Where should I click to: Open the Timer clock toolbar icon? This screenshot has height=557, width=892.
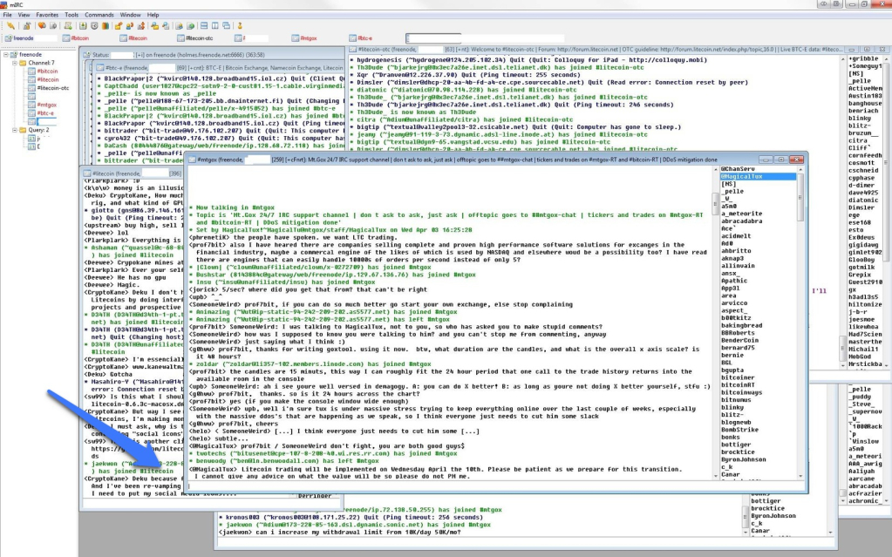[x=94, y=25]
